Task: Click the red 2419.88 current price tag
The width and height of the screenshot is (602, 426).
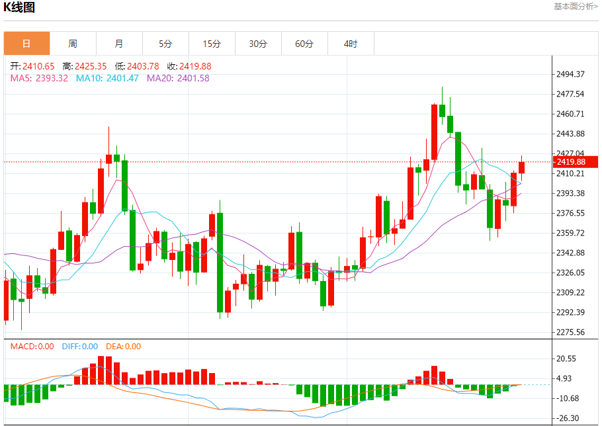Action: 575,162
